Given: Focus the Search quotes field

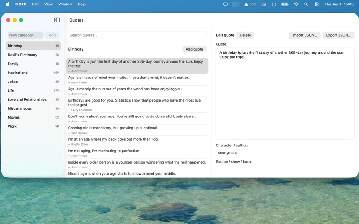Looking at the screenshot, I should (137, 35).
